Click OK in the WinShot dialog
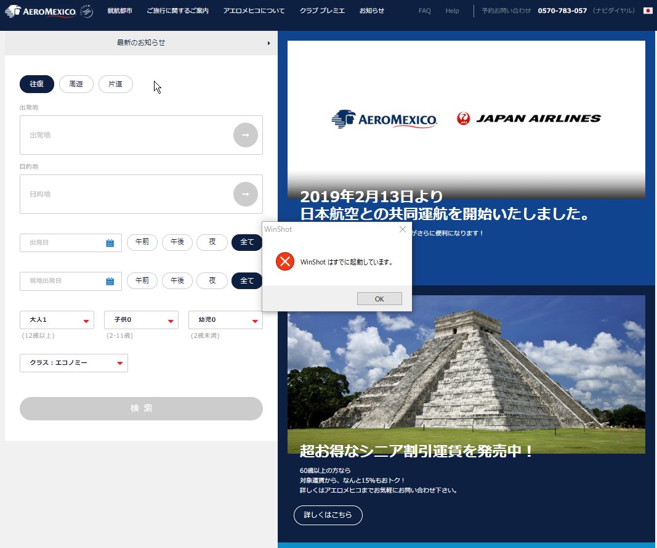The image size is (657, 548). tap(379, 299)
